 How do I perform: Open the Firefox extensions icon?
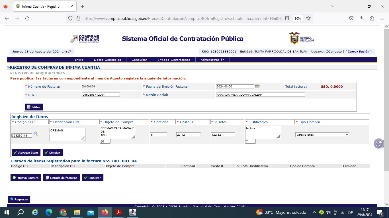[372, 18]
